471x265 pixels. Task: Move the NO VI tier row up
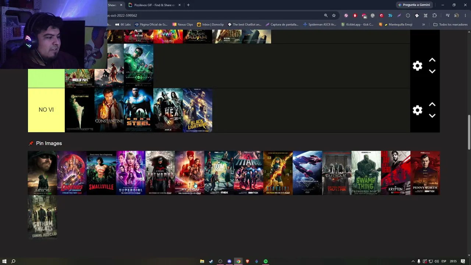click(x=432, y=105)
